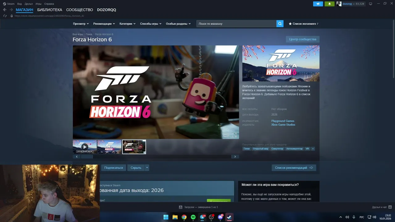Play the official teaser trailer thumbnail

click(85, 147)
